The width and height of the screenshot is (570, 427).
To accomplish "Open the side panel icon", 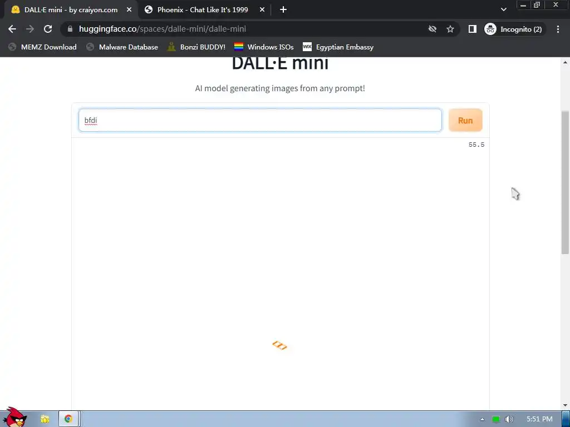I will click(472, 29).
